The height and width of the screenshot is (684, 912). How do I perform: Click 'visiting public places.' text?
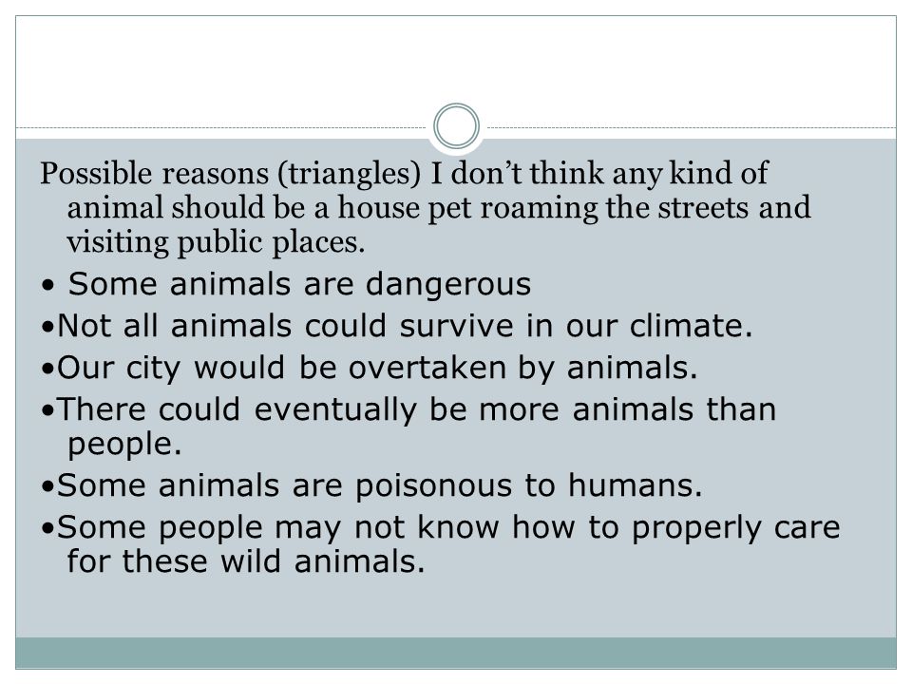[x=216, y=242]
